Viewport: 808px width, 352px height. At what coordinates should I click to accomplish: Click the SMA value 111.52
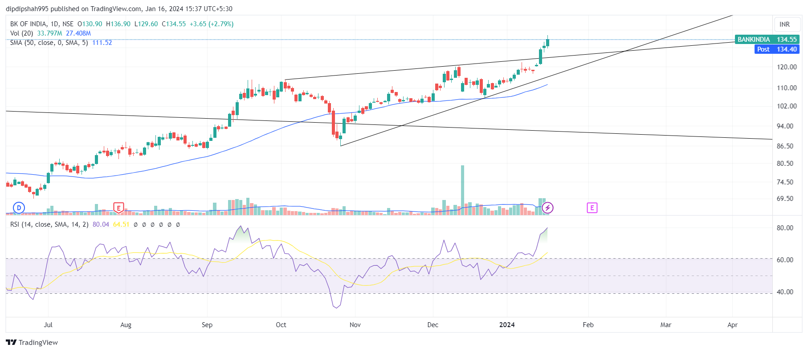[102, 43]
